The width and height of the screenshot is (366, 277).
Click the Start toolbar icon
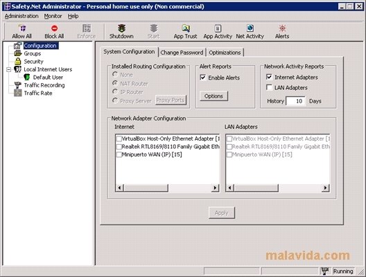[154, 28]
